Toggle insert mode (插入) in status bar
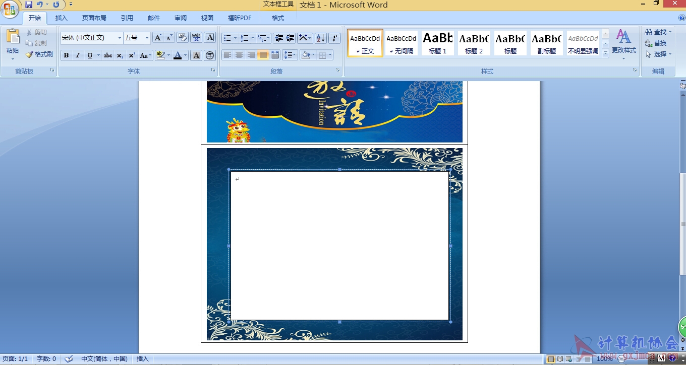The image size is (686, 365). pos(143,359)
